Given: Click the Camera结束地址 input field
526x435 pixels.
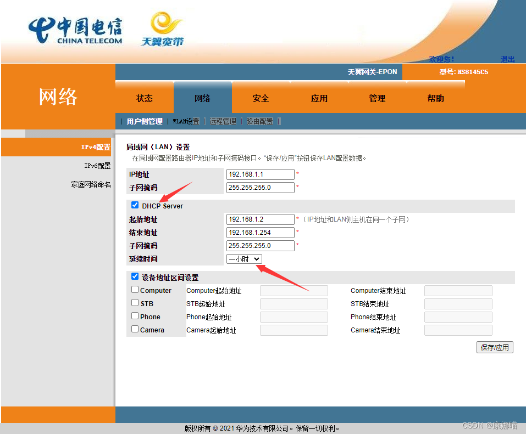Looking at the screenshot, I should point(458,330).
